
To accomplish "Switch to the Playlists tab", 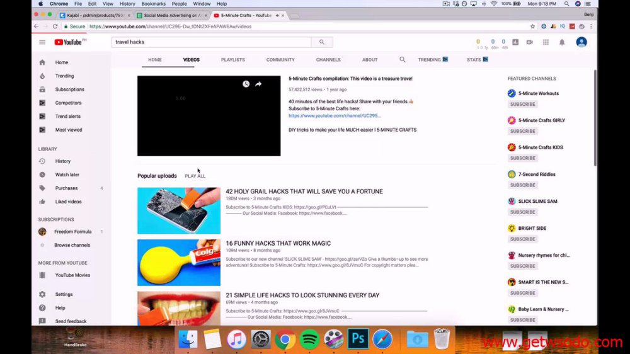I will (232, 60).
